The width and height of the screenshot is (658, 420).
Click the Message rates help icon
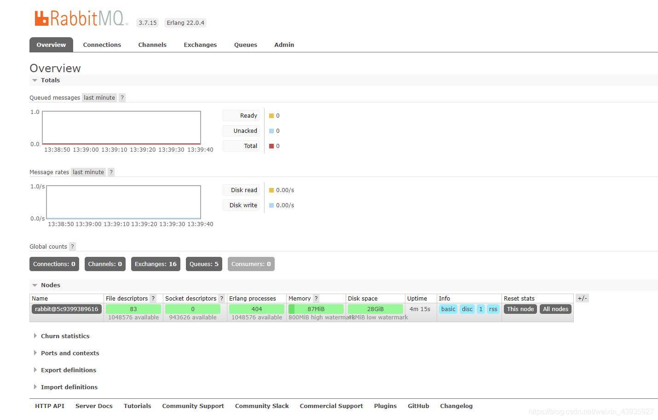point(110,172)
